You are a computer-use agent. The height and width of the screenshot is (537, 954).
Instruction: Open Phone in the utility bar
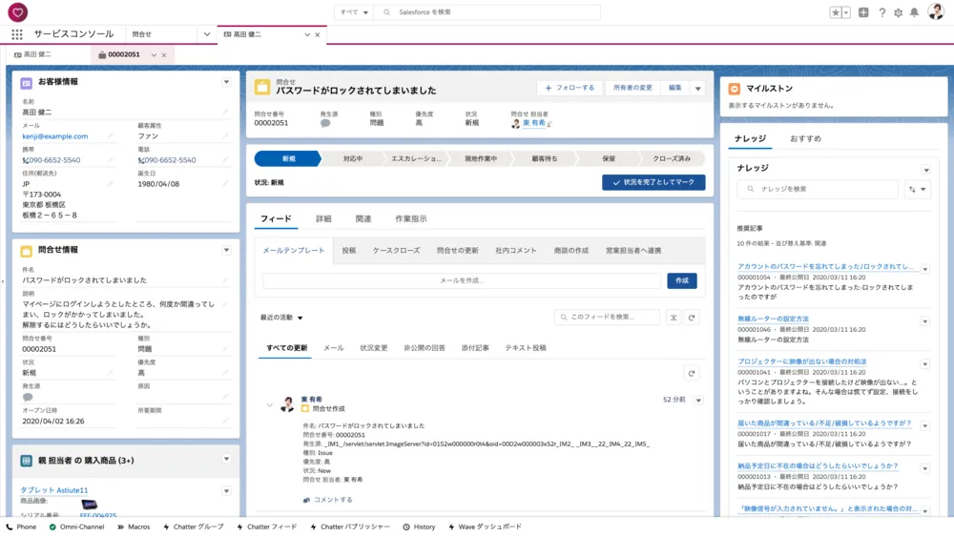(21, 527)
